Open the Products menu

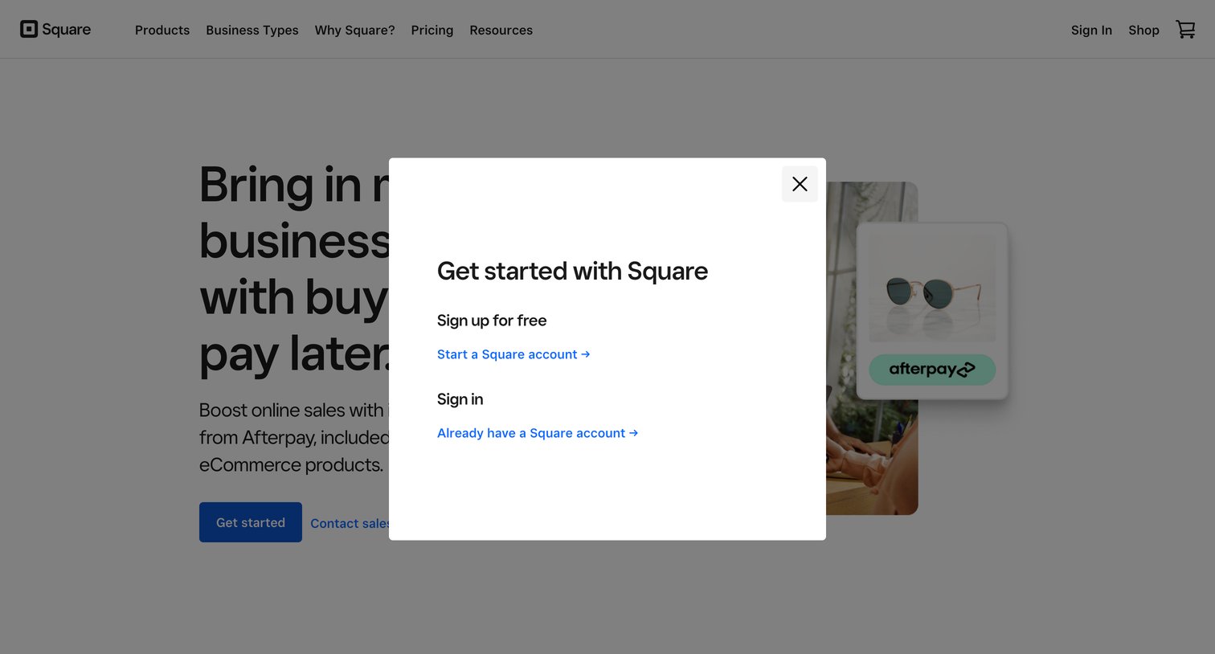tap(162, 30)
